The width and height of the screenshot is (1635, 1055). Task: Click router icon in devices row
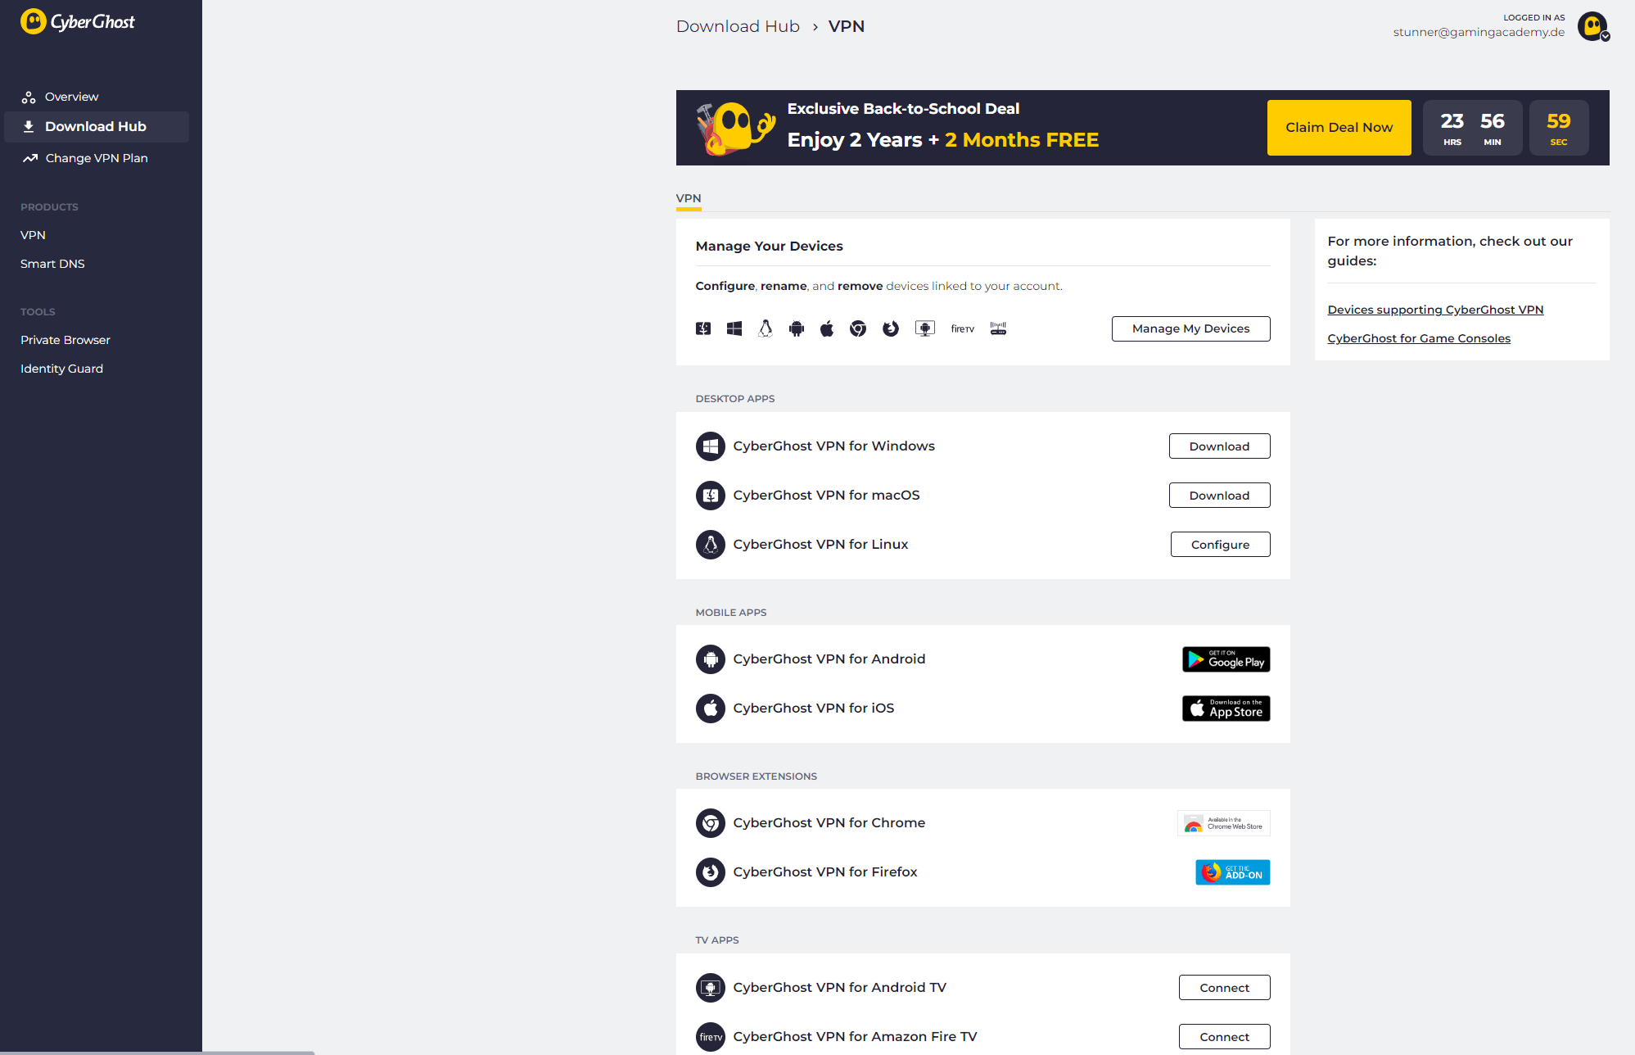click(x=998, y=328)
